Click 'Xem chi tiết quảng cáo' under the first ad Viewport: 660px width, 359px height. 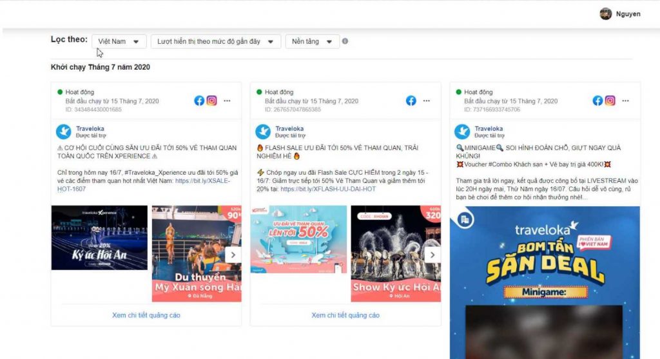[x=146, y=315]
